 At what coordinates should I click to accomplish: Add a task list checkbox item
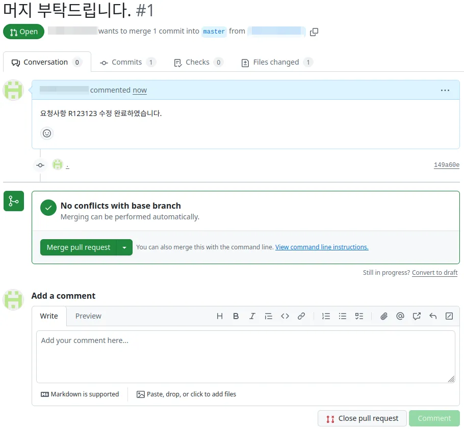359,316
